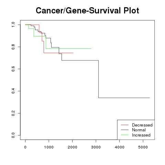The width and height of the screenshot is (165, 165).
Task: Click the 0.6 y-axis tick label
Action: pyautogui.click(x=13, y=69)
